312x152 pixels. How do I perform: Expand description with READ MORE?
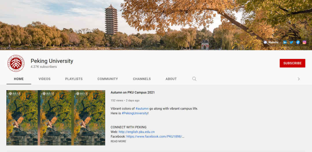click(x=118, y=141)
